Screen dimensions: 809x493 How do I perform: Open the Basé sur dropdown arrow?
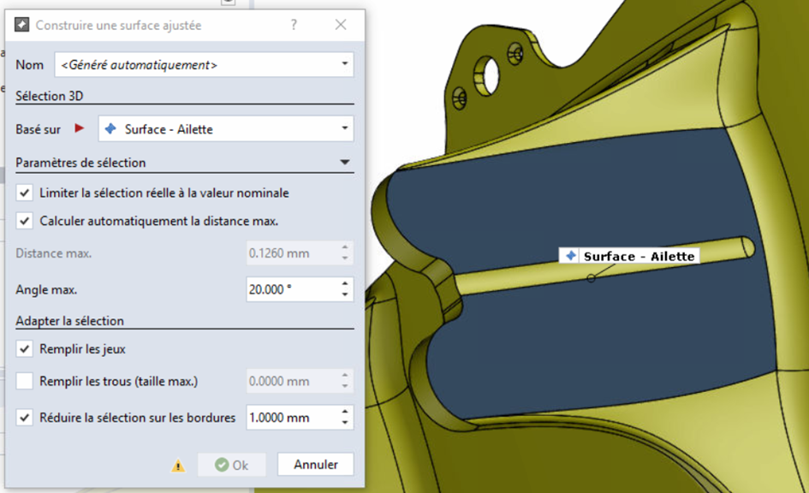click(345, 128)
